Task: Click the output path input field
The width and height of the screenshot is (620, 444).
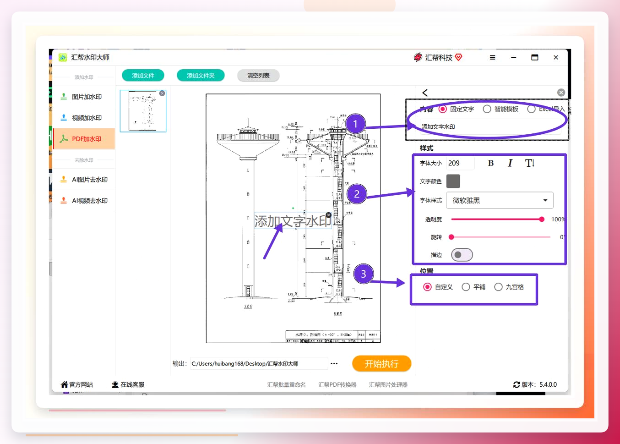Action: click(x=259, y=364)
